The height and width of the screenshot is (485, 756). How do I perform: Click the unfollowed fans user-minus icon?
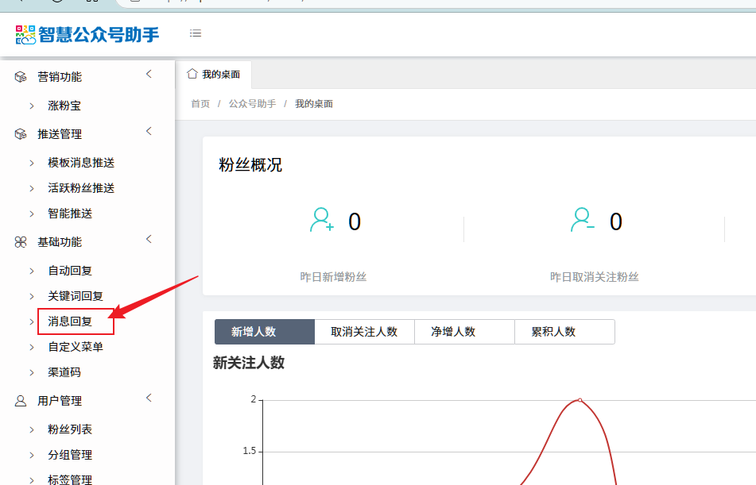coord(582,220)
